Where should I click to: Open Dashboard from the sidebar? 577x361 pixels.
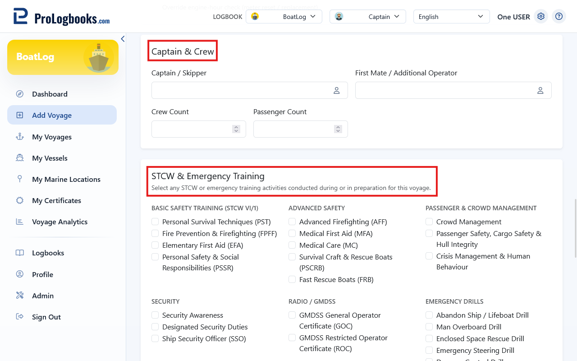point(62,94)
